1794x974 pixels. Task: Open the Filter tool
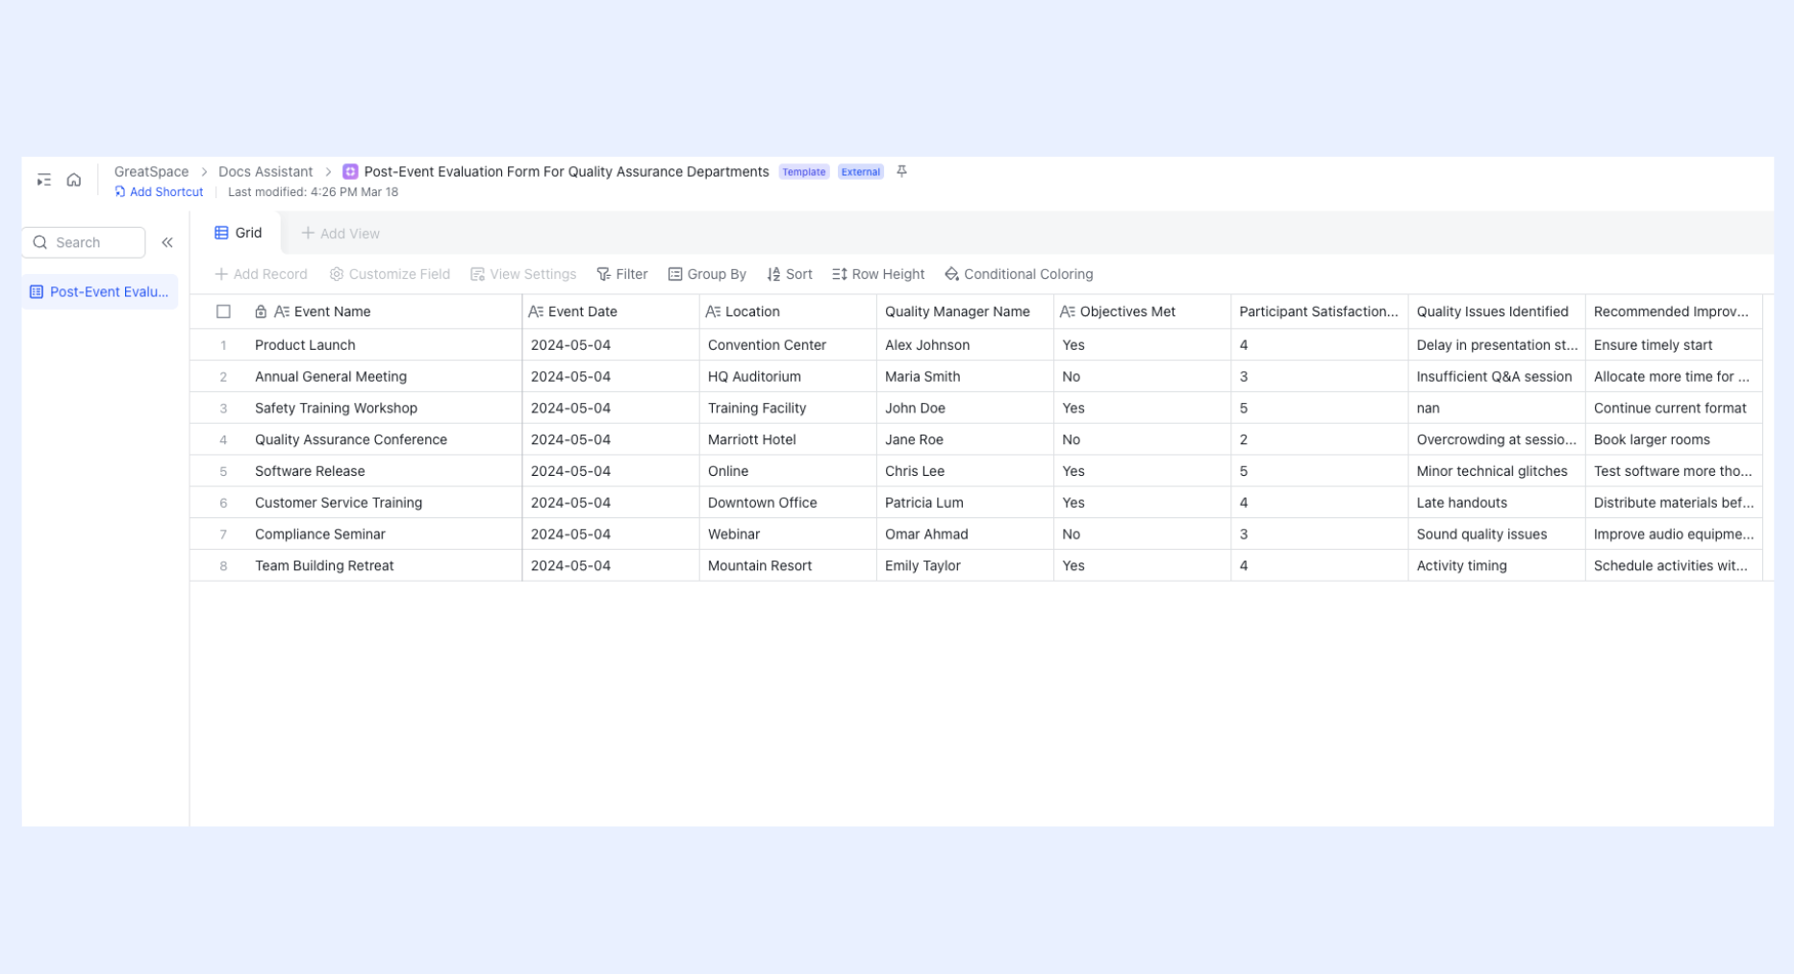621,274
